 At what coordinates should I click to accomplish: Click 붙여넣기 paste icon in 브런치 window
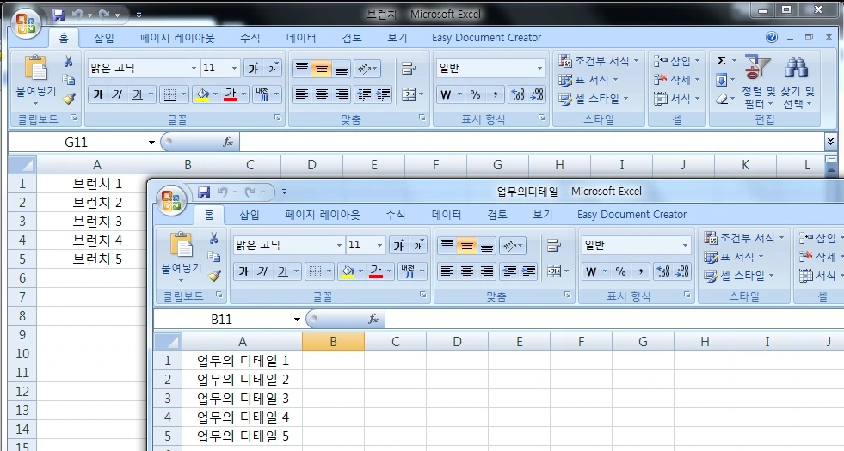(x=36, y=68)
